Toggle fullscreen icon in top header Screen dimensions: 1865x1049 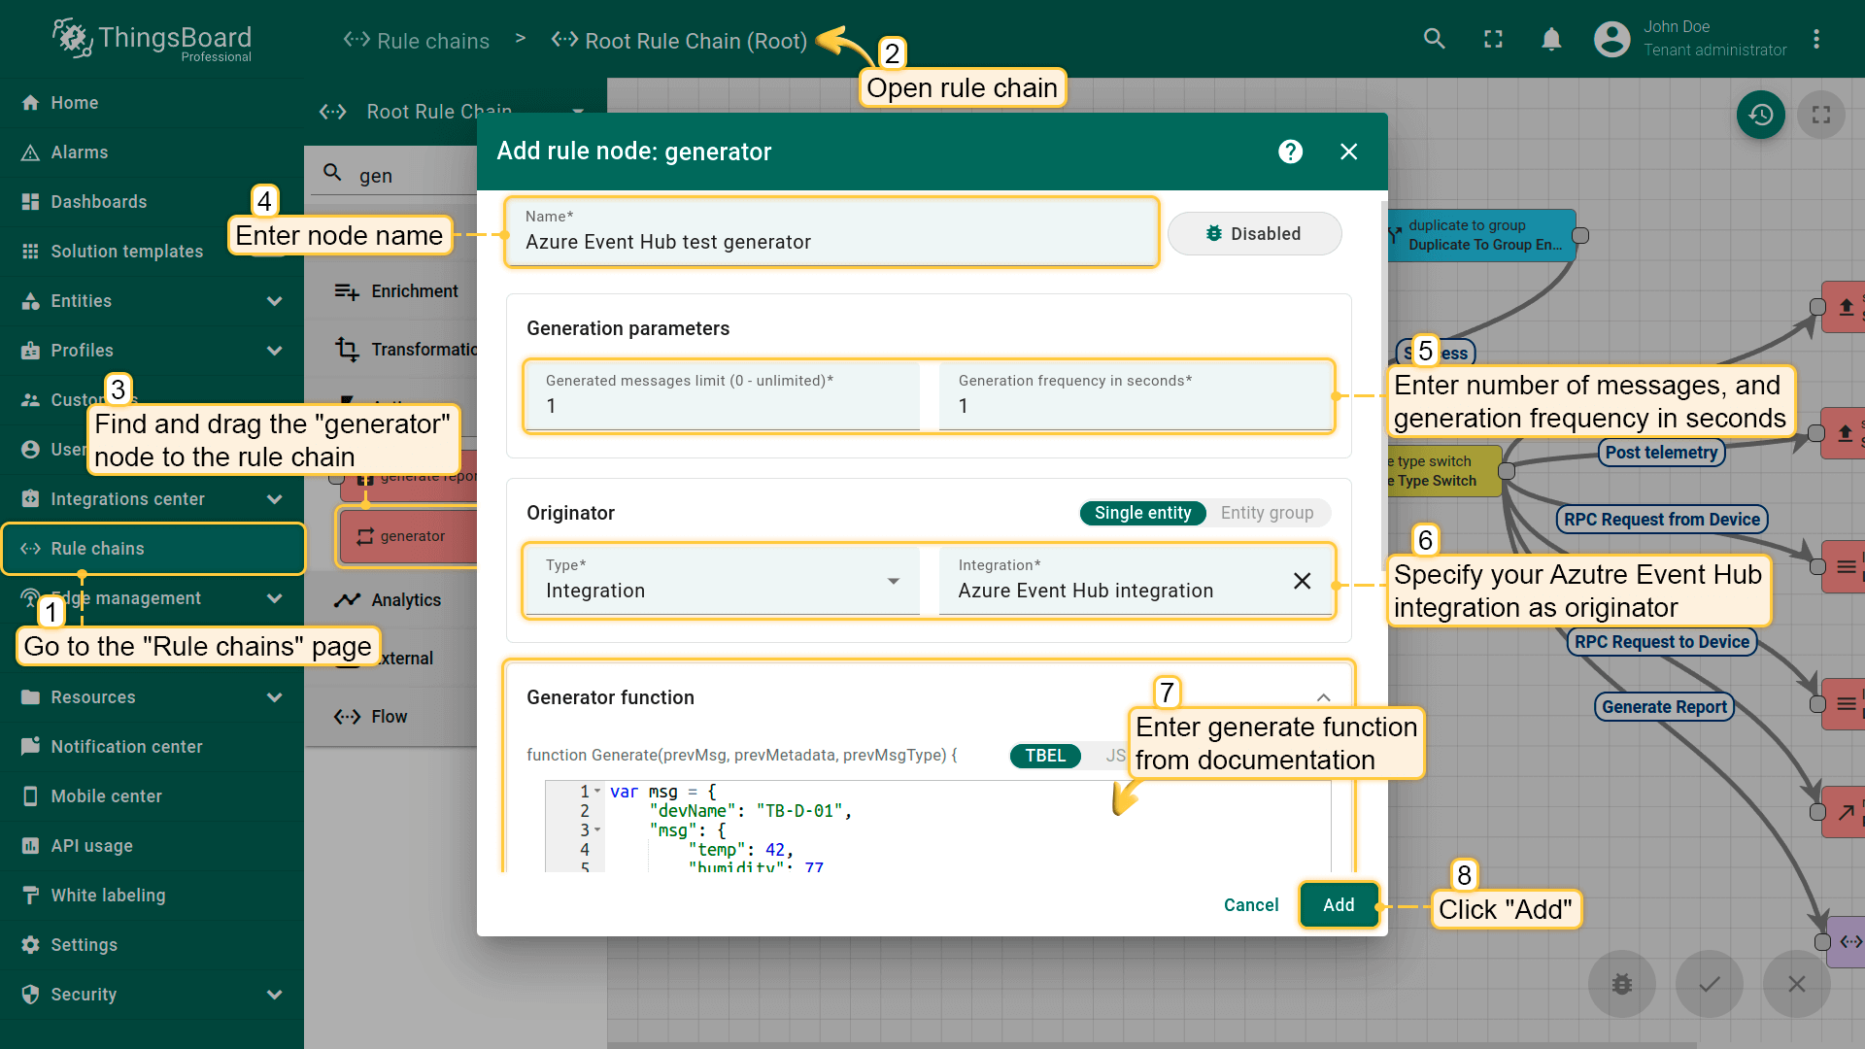coord(1493,39)
